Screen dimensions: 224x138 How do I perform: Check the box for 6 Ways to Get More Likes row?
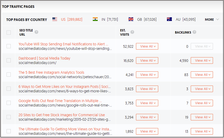[x=9, y=89]
